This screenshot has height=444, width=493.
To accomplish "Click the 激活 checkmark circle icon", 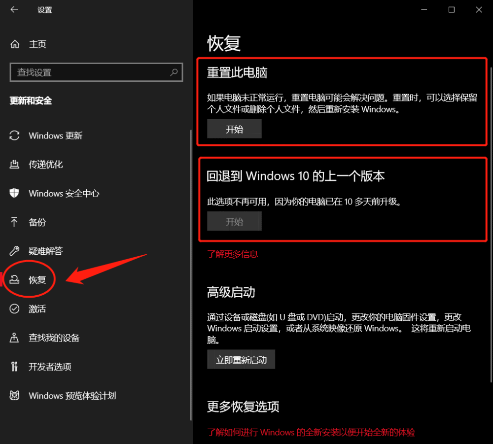I will 14,309.
